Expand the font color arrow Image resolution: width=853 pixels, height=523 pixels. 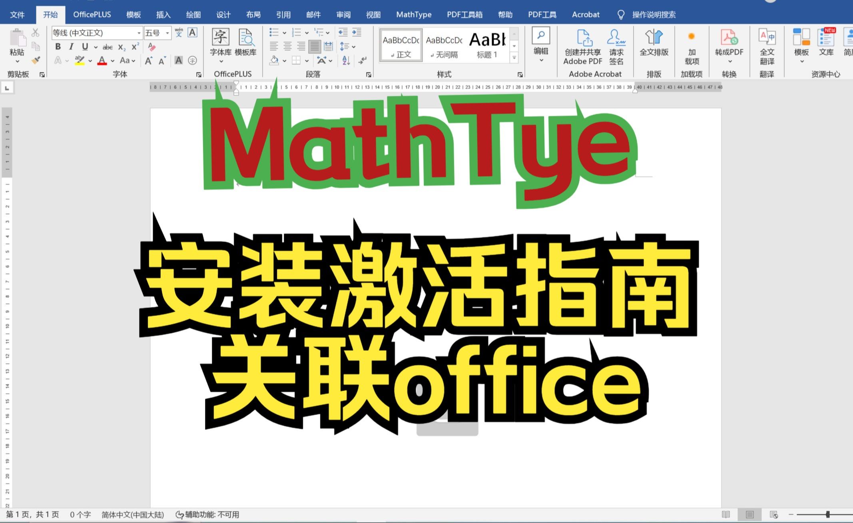pos(113,61)
